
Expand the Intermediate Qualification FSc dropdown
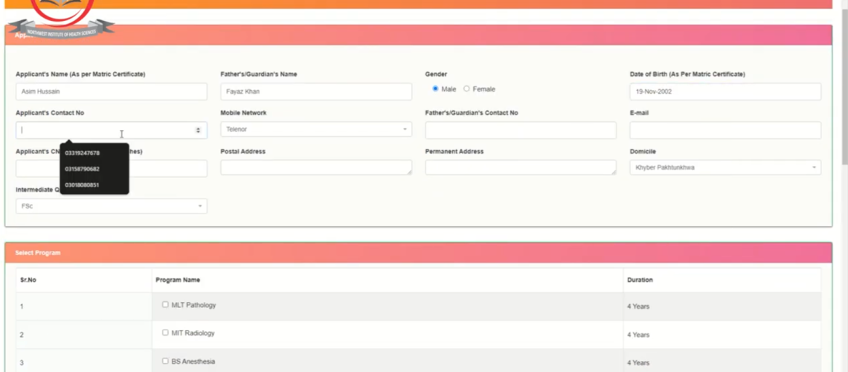pos(112,206)
